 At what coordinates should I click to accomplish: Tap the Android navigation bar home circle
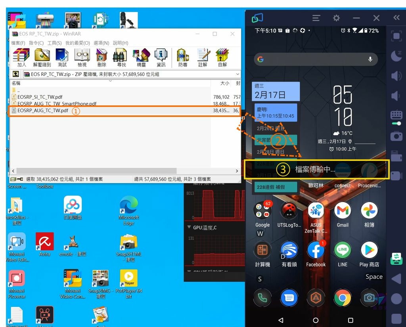316,320
